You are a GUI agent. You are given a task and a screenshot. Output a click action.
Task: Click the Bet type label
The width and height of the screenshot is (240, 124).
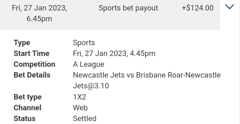click(x=28, y=97)
